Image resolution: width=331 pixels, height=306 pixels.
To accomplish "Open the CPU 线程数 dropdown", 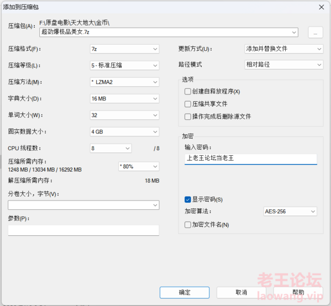I will 111,149.
